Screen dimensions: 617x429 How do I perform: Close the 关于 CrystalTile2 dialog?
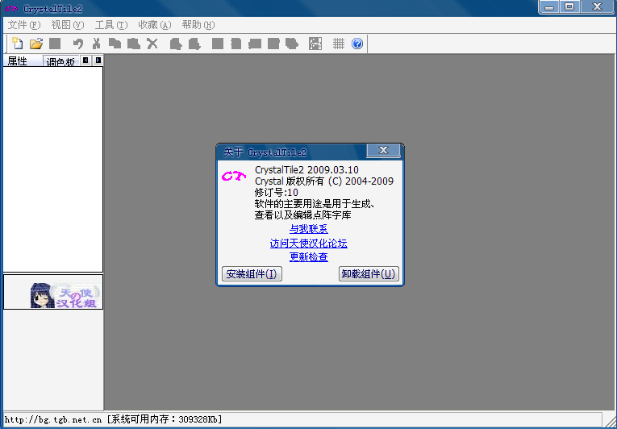tap(383, 150)
